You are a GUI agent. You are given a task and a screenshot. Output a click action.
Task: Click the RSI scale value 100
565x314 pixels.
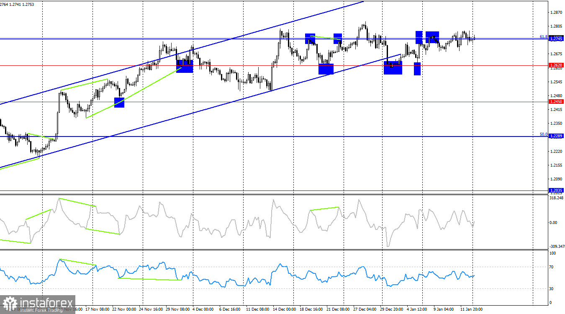(x=552, y=253)
